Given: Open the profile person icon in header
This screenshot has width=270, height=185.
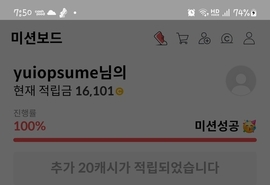Looking at the screenshot, I should 249,38.
